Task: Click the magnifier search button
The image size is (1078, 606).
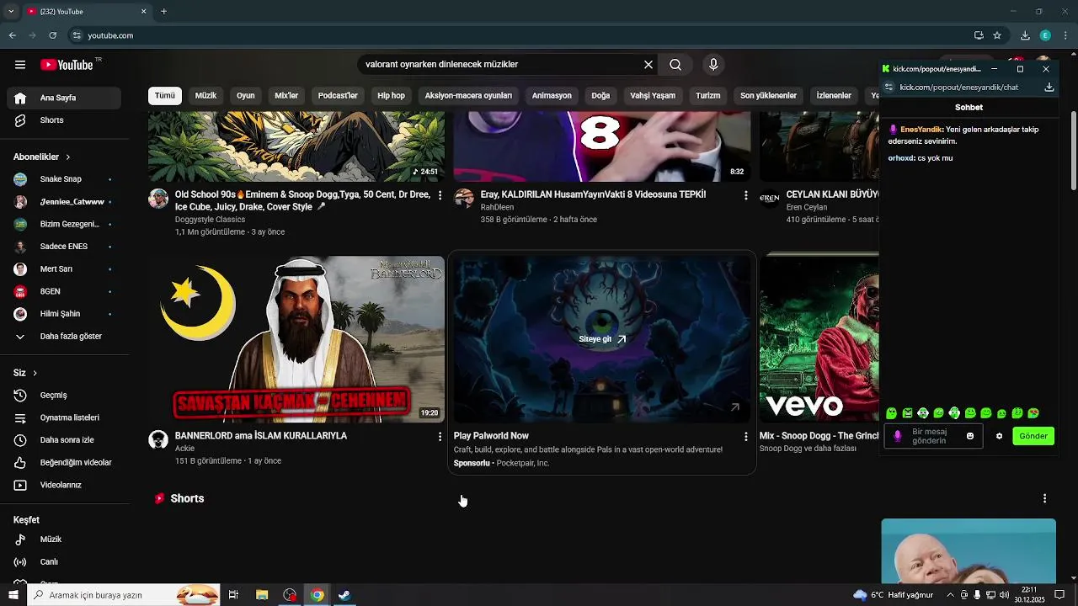Action: pos(675,65)
